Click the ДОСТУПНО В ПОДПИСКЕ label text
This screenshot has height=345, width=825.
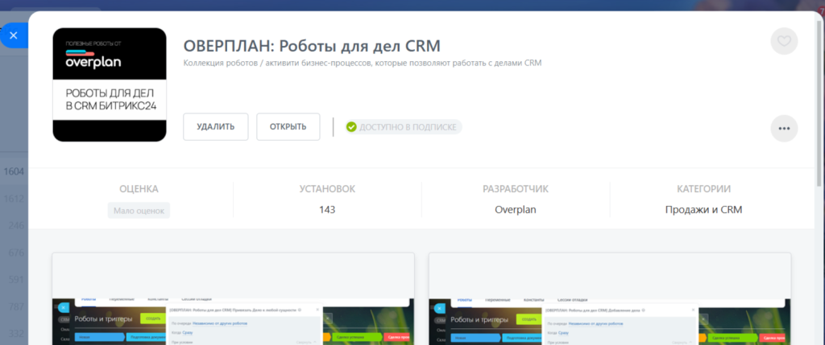(408, 127)
